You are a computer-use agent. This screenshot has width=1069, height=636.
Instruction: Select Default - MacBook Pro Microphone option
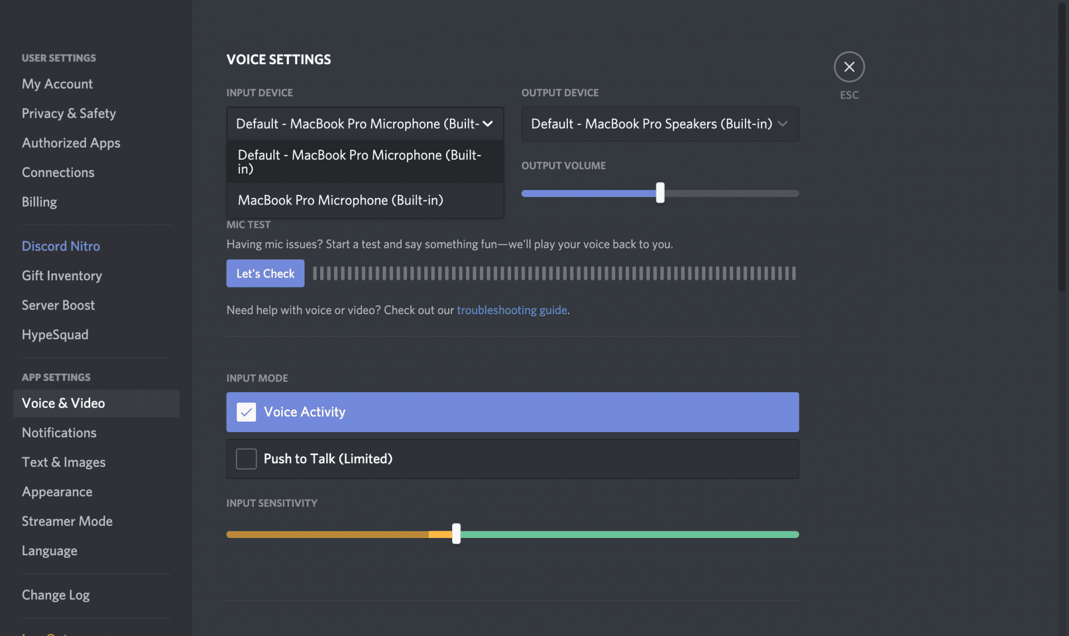point(365,162)
